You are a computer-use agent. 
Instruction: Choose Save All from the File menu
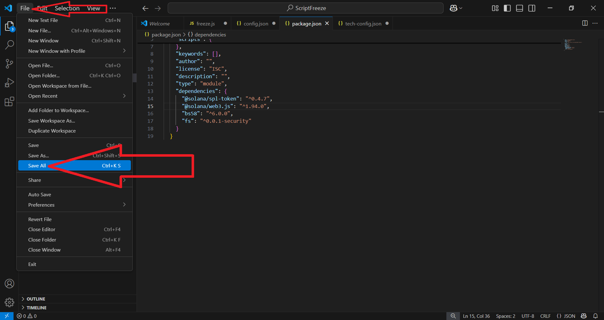click(x=75, y=166)
